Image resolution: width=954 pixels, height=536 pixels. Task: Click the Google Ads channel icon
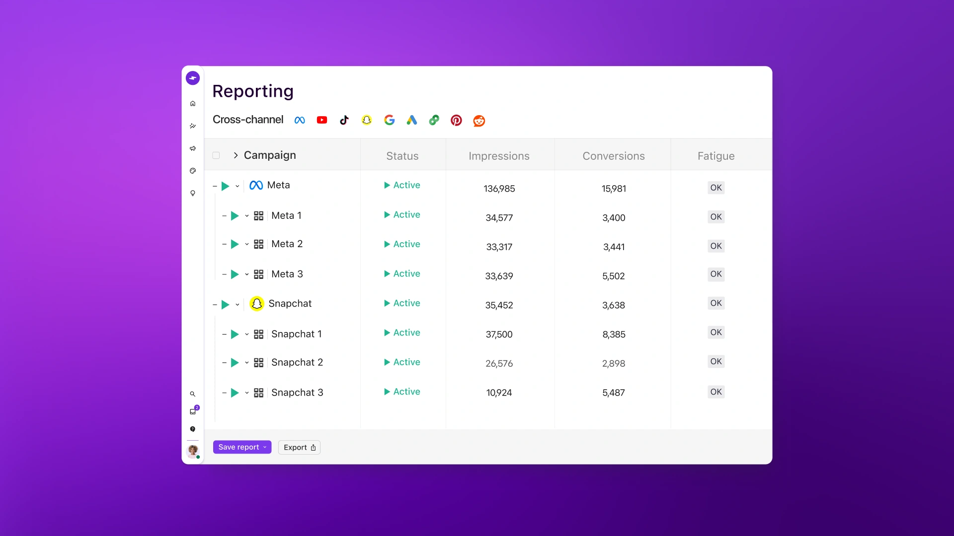coord(411,120)
